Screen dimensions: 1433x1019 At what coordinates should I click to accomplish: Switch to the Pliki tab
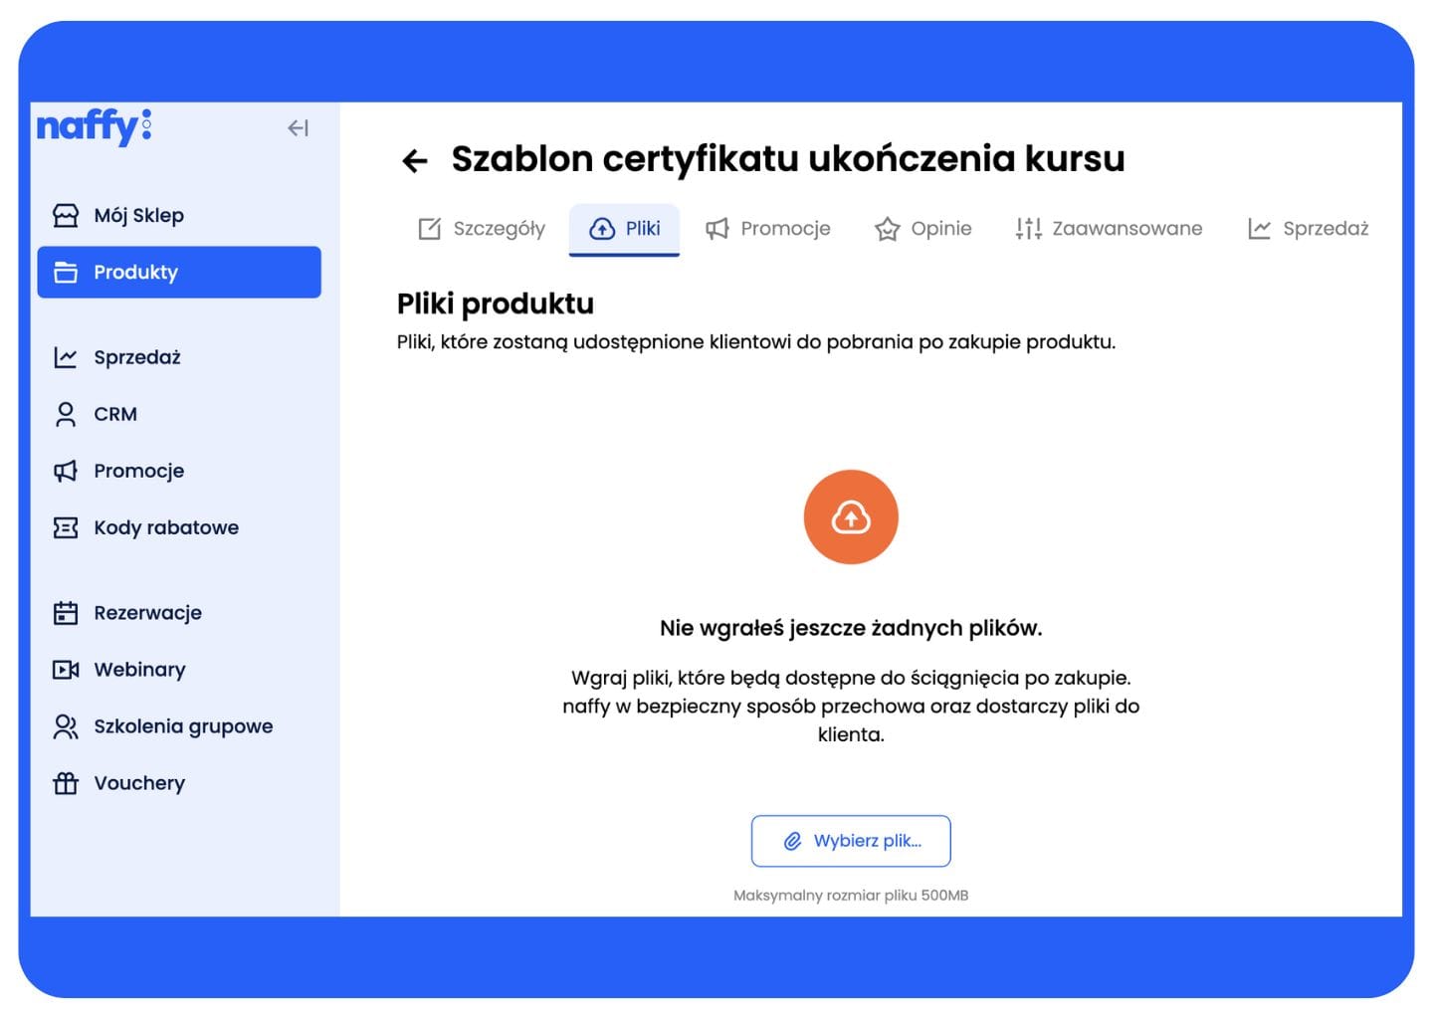[x=624, y=229]
